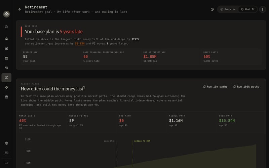269x168 pixels.
Task: Collapse the sidebar panel toggle
Action: pos(6,163)
